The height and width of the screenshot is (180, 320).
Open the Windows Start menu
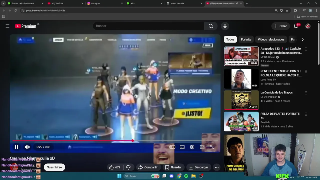coord(119,176)
